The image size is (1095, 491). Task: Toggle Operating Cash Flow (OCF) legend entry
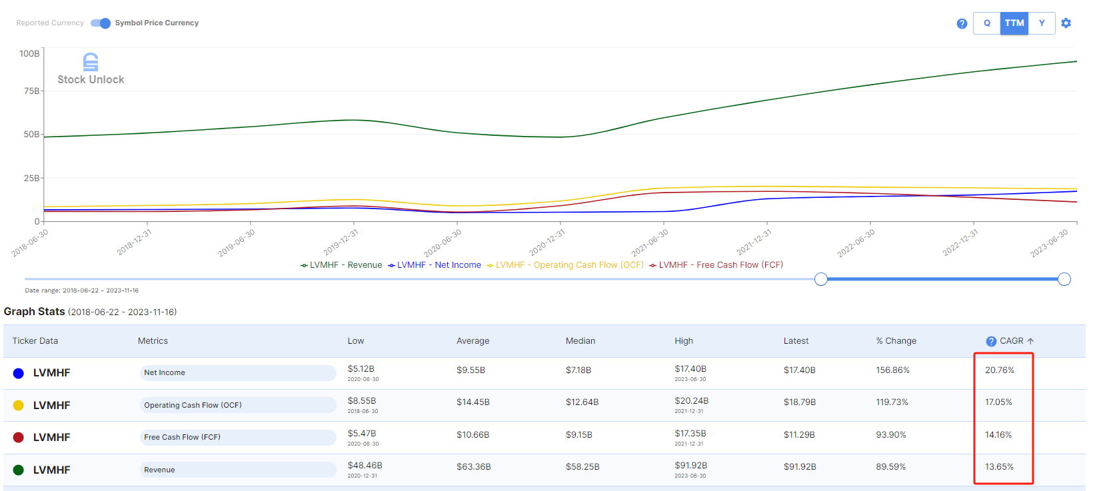[x=565, y=265]
